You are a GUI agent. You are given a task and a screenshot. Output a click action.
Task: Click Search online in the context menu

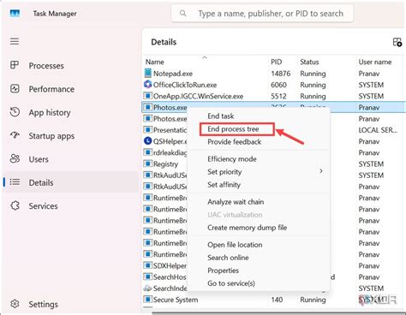click(228, 258)
